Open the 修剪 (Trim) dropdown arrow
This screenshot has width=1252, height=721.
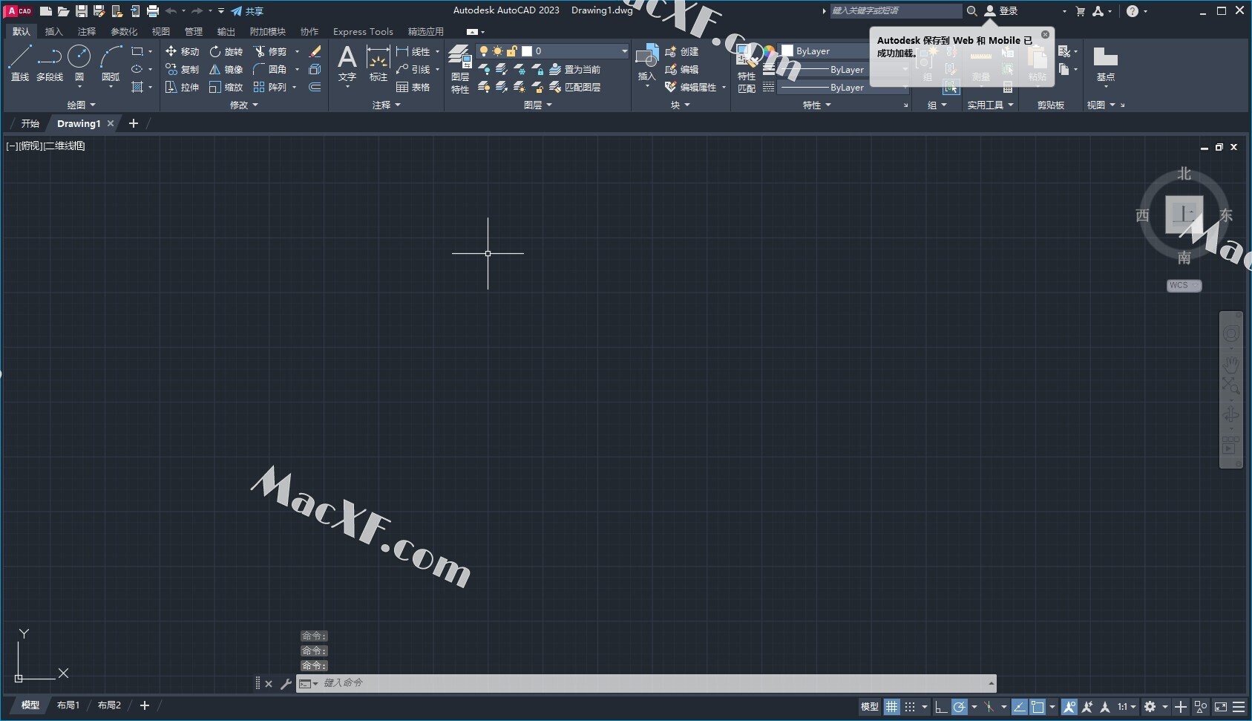(297, 51)
